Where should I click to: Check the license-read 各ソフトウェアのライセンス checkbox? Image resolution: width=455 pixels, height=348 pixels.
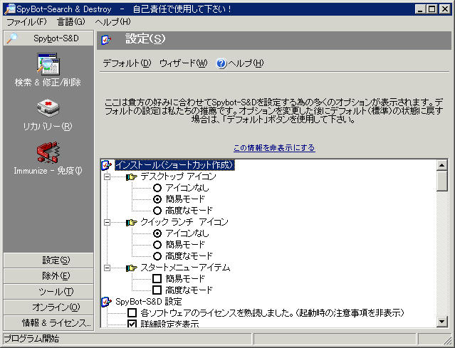(132, 313)
